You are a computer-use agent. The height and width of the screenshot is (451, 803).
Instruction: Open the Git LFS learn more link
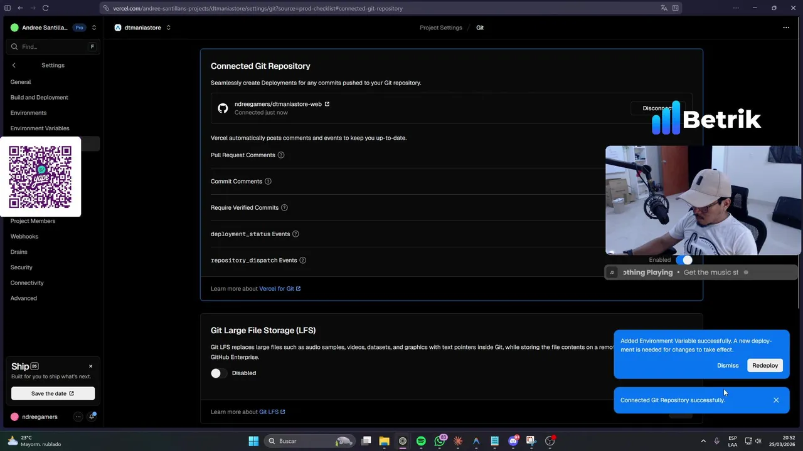272,412
